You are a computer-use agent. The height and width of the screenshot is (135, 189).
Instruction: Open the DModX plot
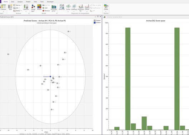tap(87, 7)
